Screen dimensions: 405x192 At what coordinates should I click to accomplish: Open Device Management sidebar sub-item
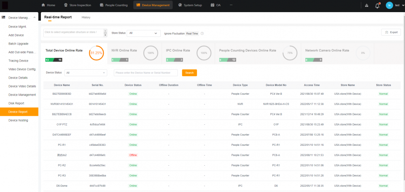[x=22, y=95]
